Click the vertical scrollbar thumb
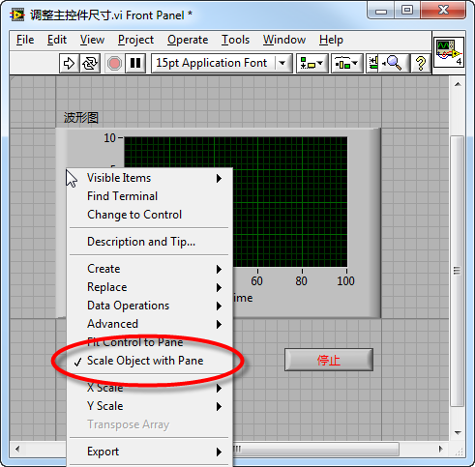Screen dimensions: 475x467 point(457,271)
